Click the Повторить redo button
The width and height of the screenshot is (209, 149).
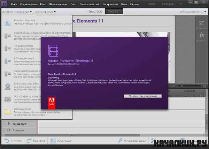[x=36, y=141]
